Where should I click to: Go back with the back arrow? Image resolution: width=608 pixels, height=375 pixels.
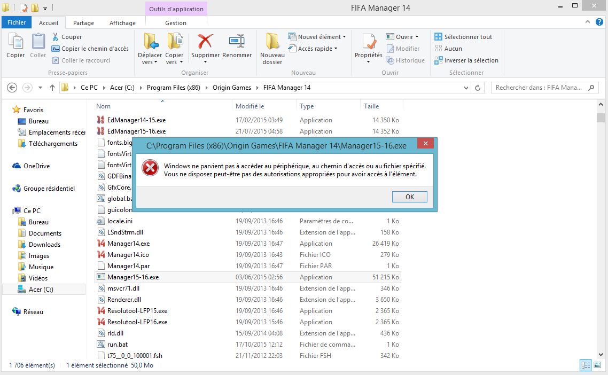(x=12, y=88)
